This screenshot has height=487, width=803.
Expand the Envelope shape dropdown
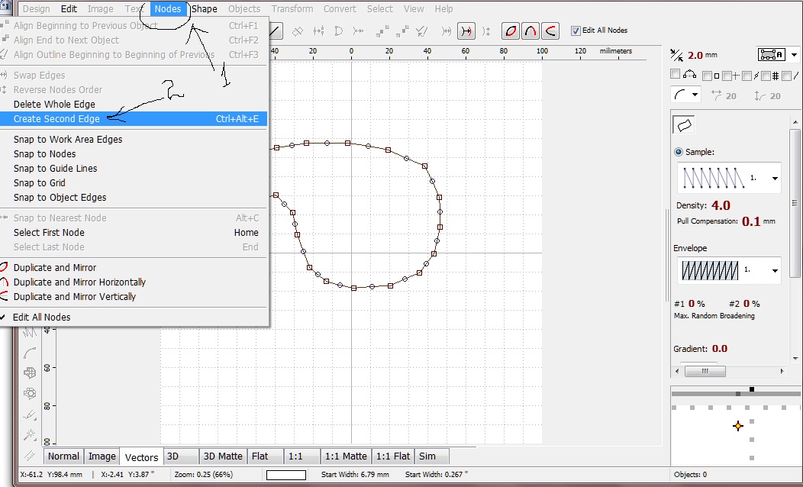[775, 270]
